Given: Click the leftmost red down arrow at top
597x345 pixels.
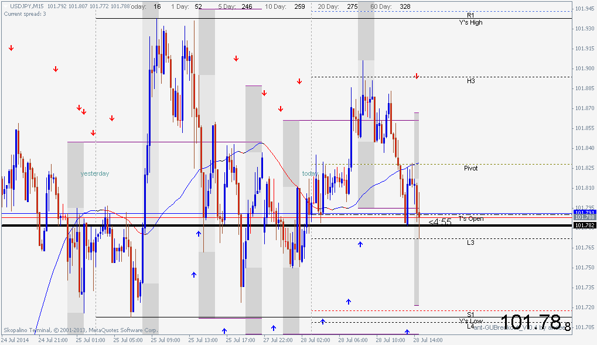Looking at the screenshot, I should pos(11,48).
